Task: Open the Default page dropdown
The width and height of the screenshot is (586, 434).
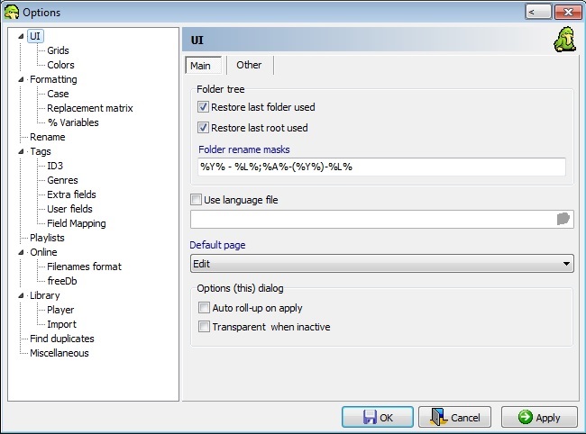Action: click(x=382, y=264)
